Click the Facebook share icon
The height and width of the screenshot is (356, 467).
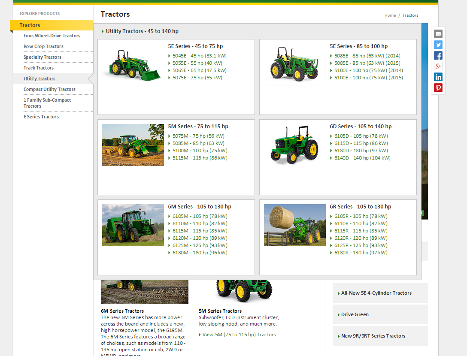[x=438, y=55]
